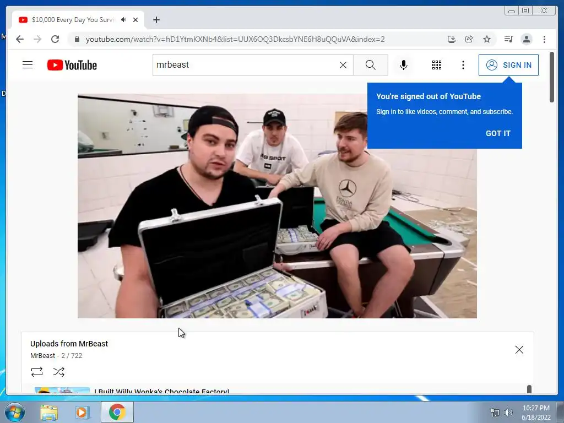Click the install app icon in address bar

point(452,39)
